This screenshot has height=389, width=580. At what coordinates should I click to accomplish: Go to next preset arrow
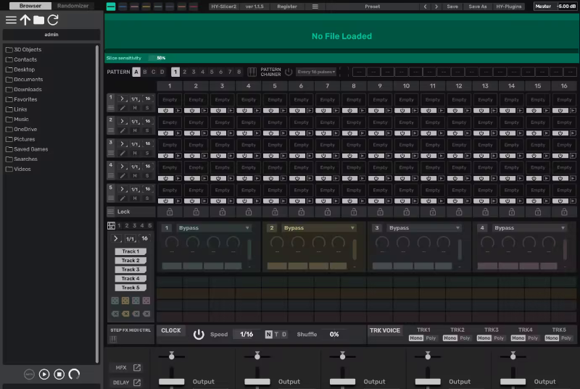pos(436,7)
